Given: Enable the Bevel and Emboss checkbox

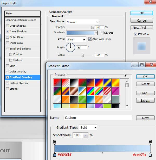Looking at the screenshot, I should [7, 48].
